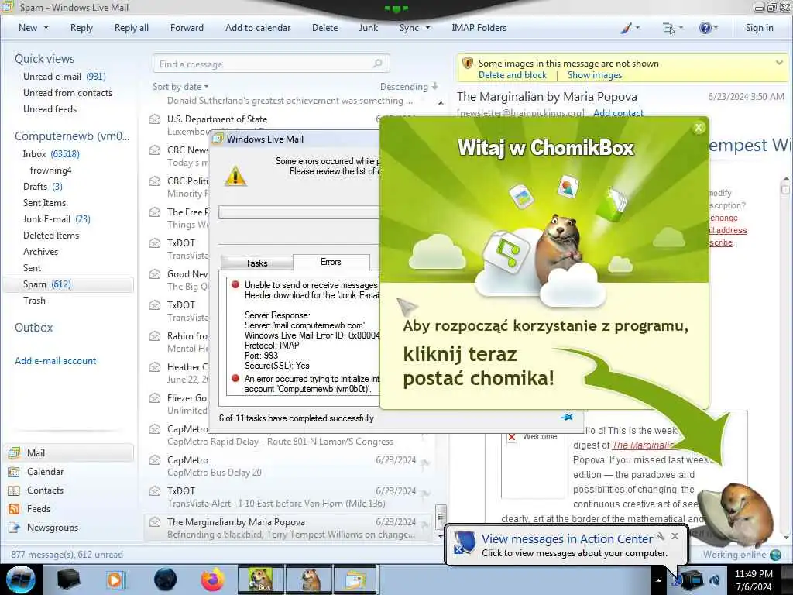Click the wrench icon in Action Center balloon
Image resolution: width=793 pixels, height=595 pixels.
661,536
